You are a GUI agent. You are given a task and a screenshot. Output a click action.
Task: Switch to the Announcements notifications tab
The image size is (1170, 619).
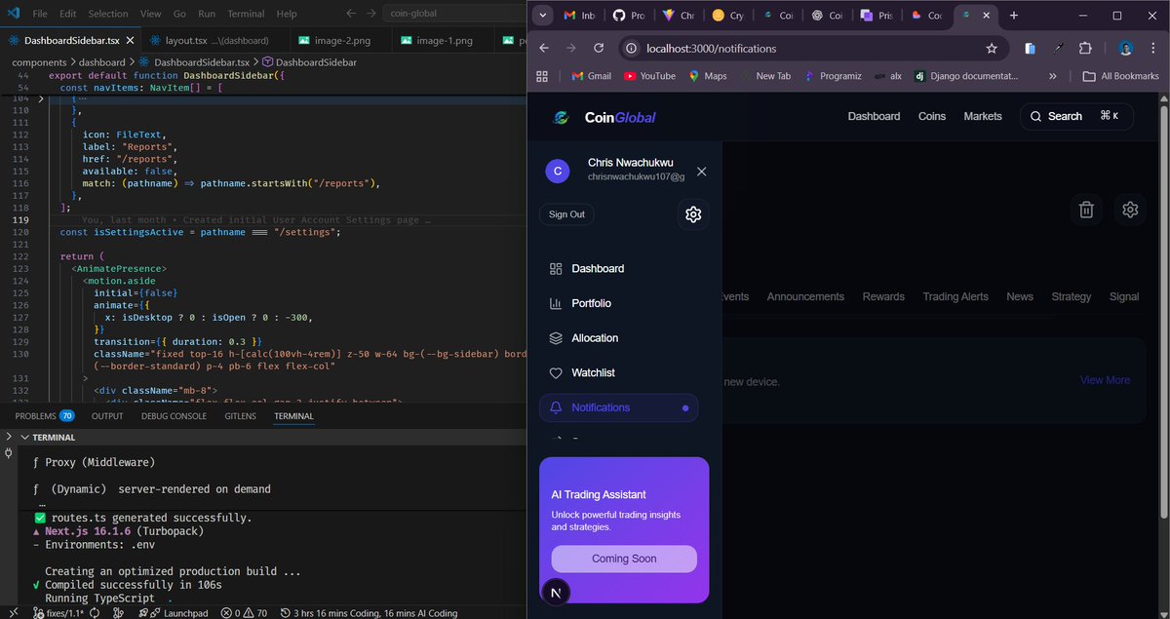pos(805,296)
